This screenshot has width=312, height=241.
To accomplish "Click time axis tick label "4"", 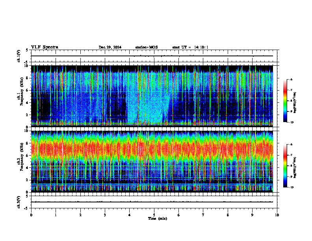I will (130, 215).
